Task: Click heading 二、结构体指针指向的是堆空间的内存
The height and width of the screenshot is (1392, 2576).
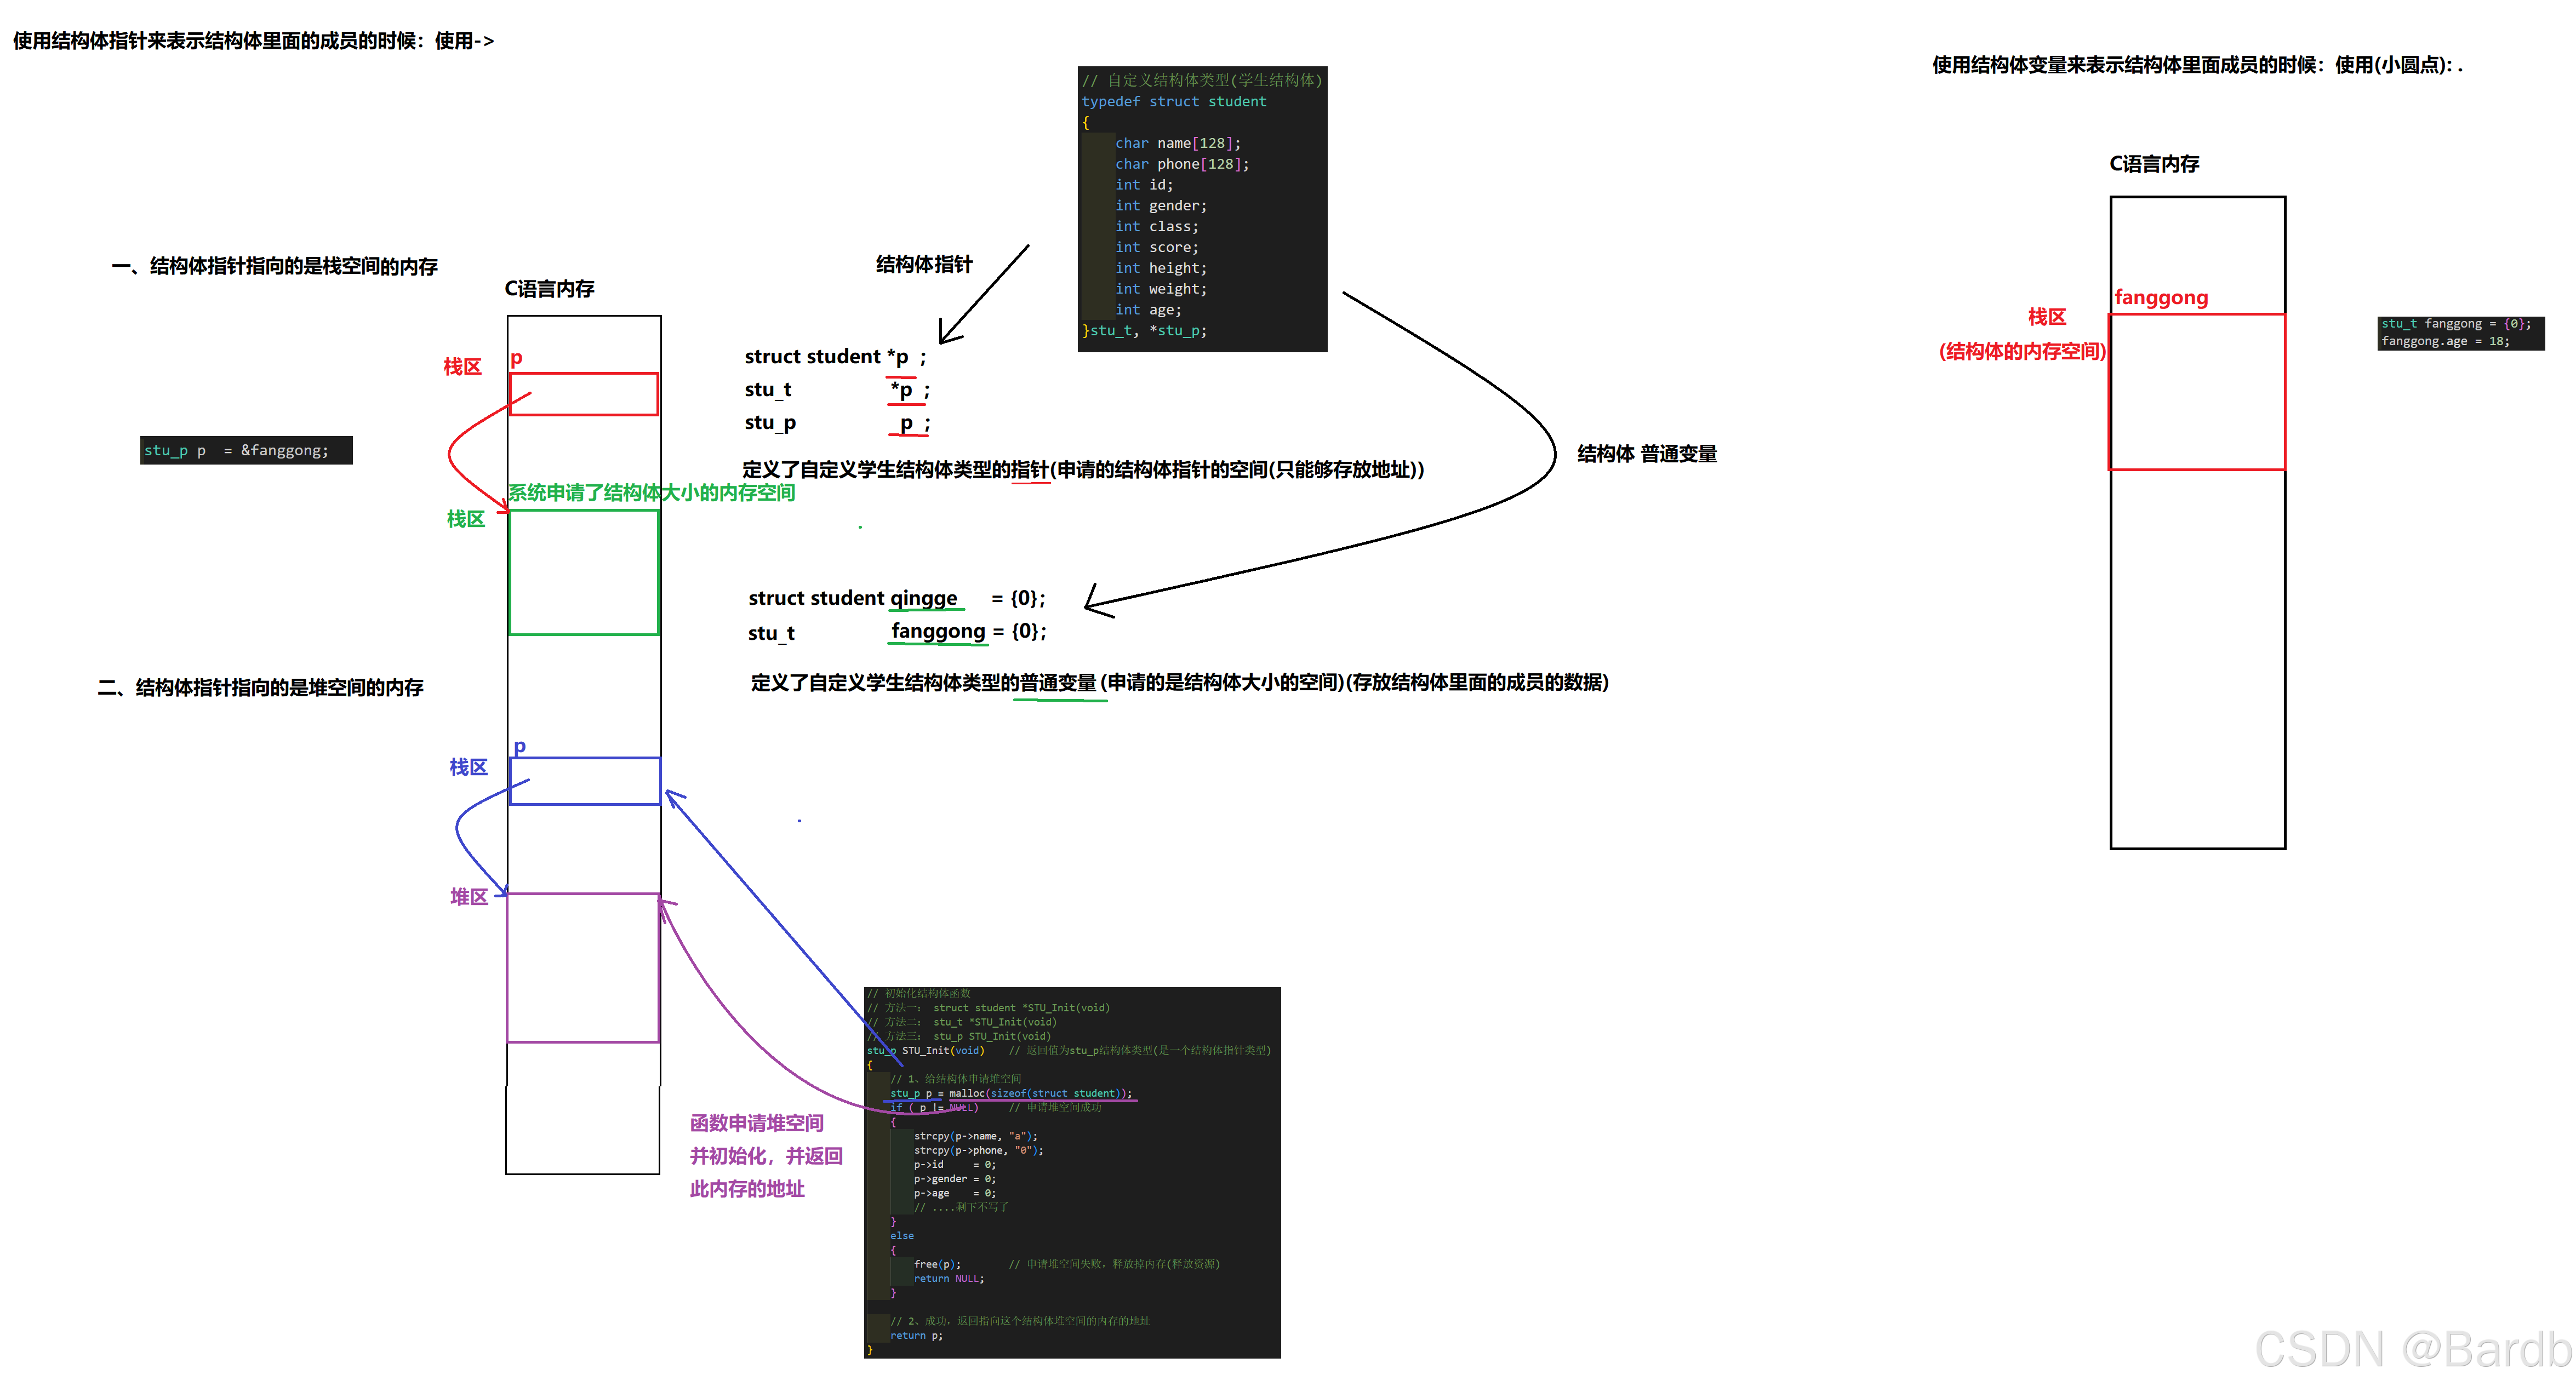Action: click(261, 687)
